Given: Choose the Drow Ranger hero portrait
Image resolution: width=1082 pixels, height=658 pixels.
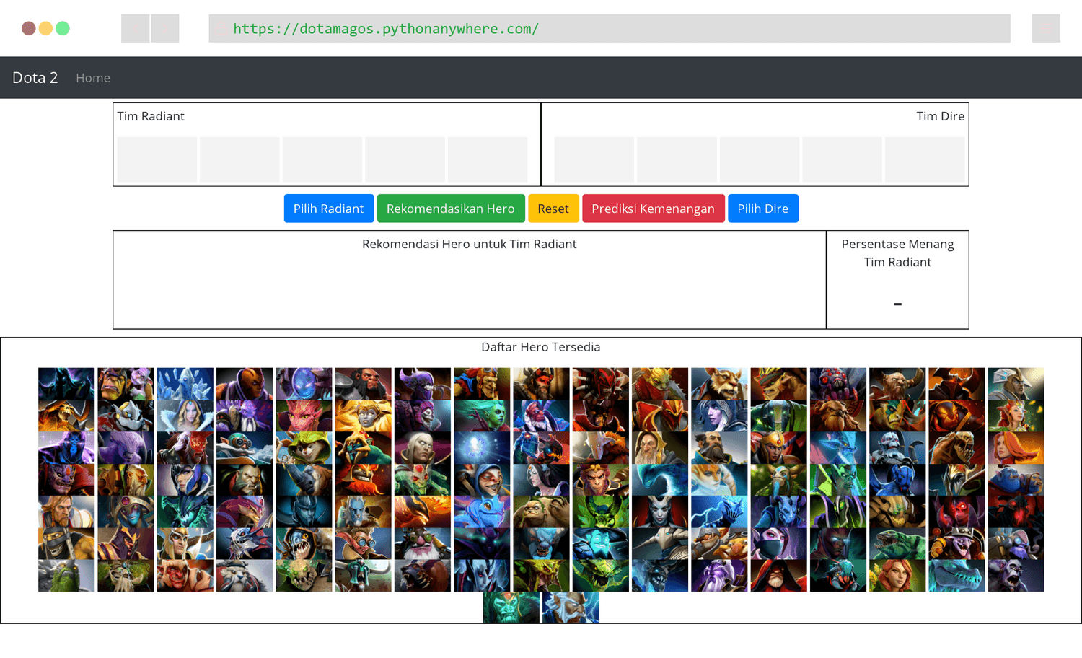Looking at the screenshot, I should 719,416.
